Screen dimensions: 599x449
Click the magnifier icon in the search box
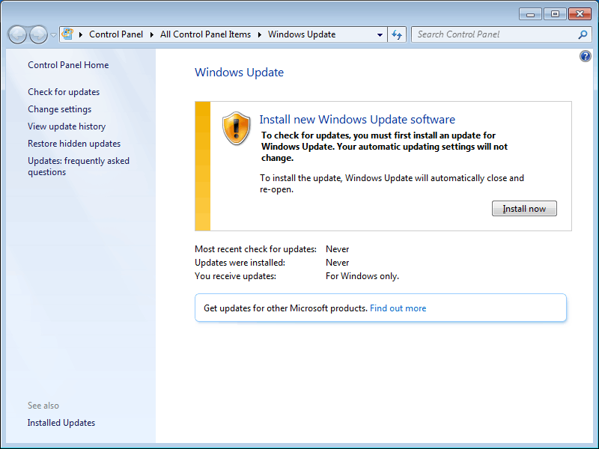point(582,34)
